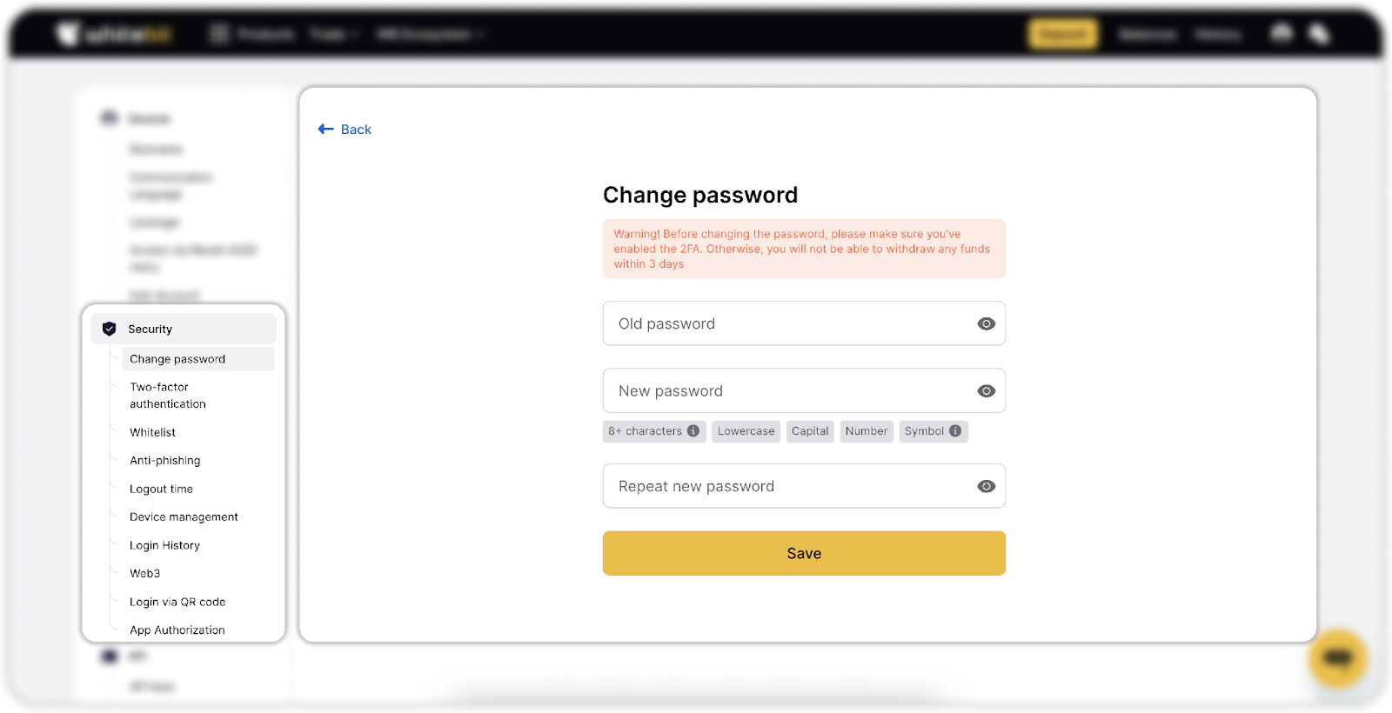The height and width of the screenshot is (713, 1392).
Task: Click the info icon beside Symbol
Action: 955,431
